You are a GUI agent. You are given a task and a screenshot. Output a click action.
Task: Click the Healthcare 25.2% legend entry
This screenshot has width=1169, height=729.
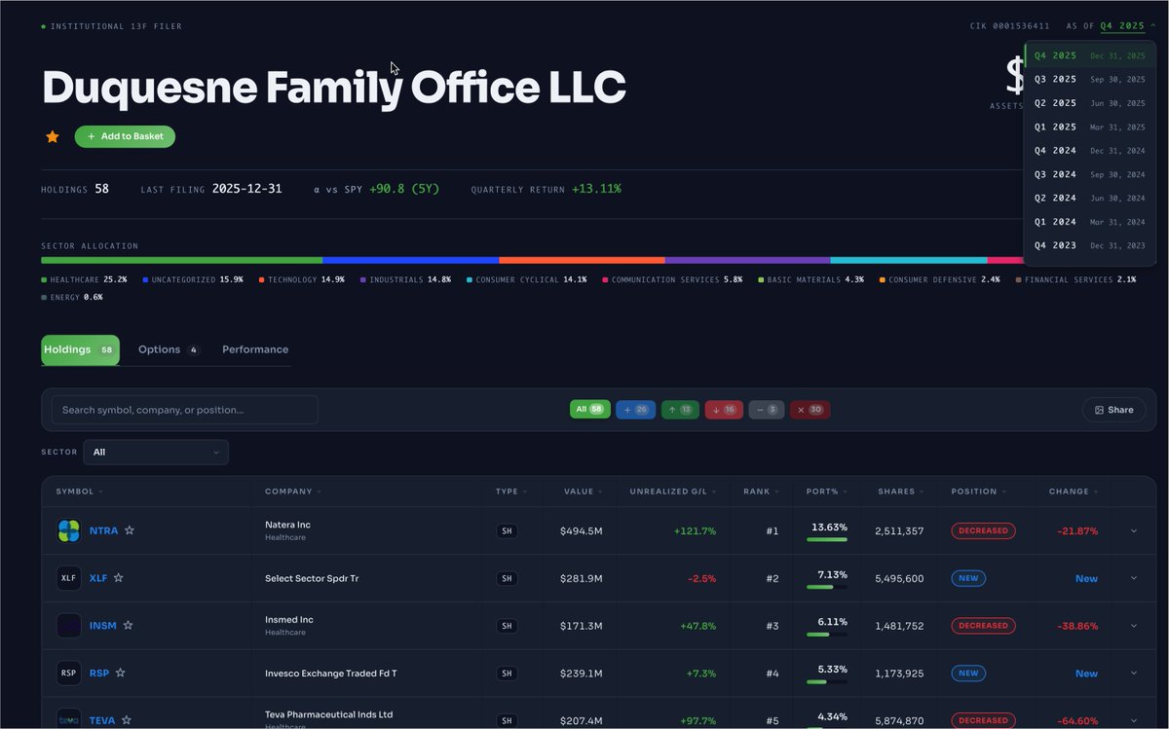click(x=84, y=279)
